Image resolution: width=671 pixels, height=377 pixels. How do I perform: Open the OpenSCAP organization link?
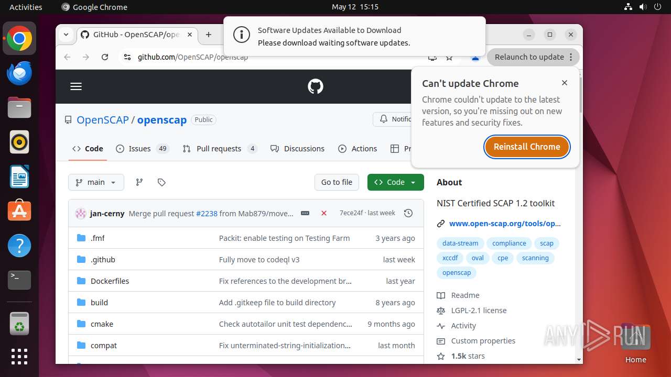coord(103,119)
